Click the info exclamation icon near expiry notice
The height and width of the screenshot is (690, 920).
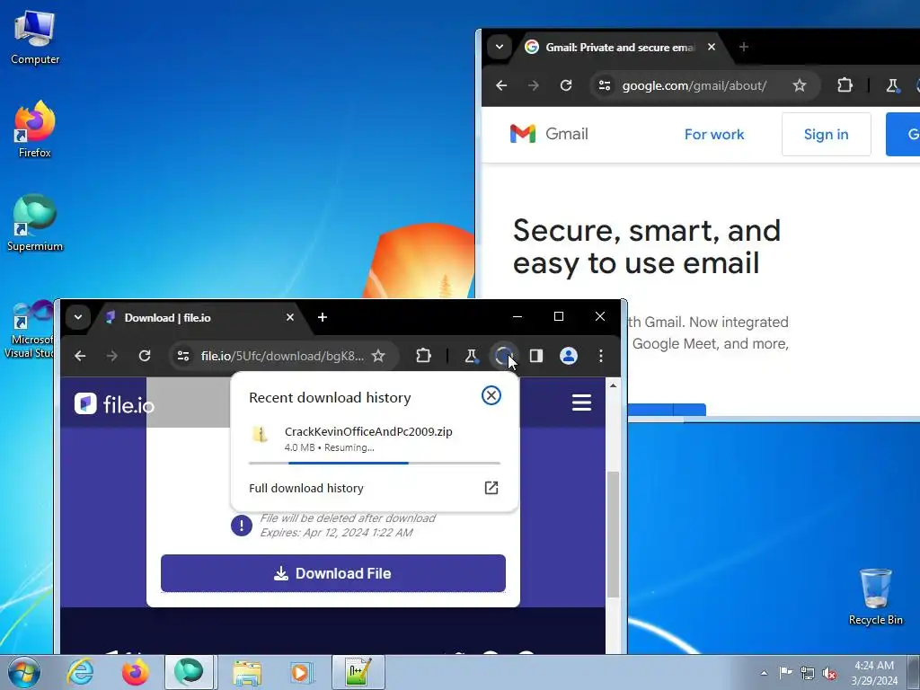click(241, 525)
